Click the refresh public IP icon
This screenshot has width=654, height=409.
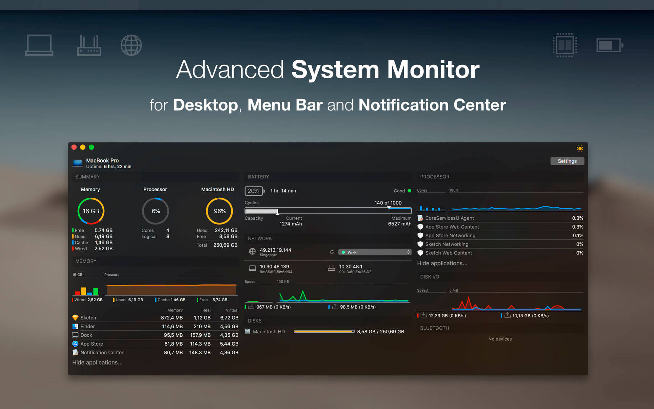point(332,252)
